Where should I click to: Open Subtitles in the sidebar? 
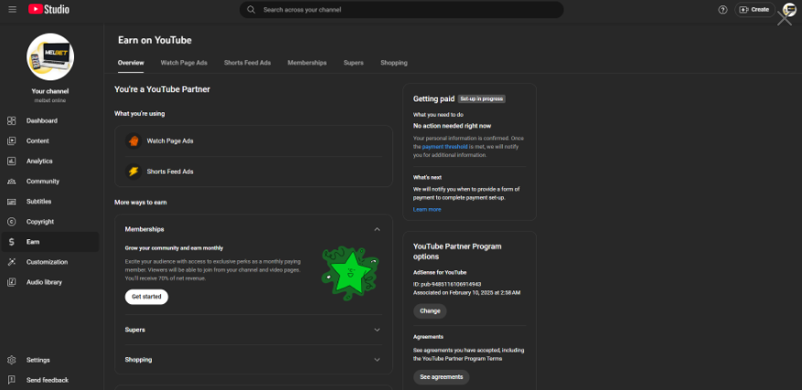(50, 201)
